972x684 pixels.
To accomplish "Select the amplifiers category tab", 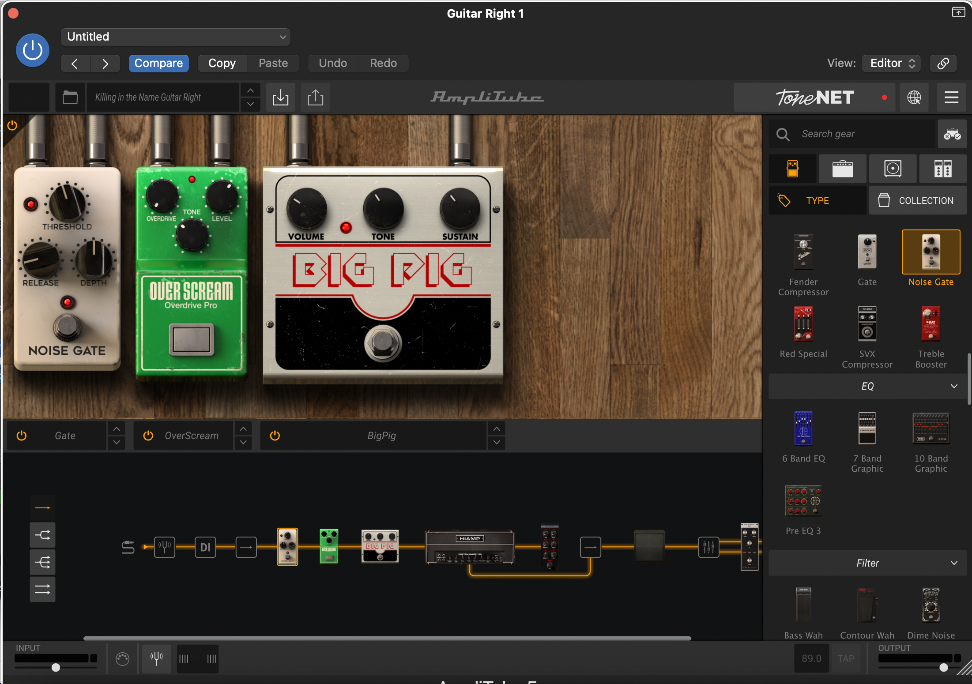I will (x=842, y=169).
